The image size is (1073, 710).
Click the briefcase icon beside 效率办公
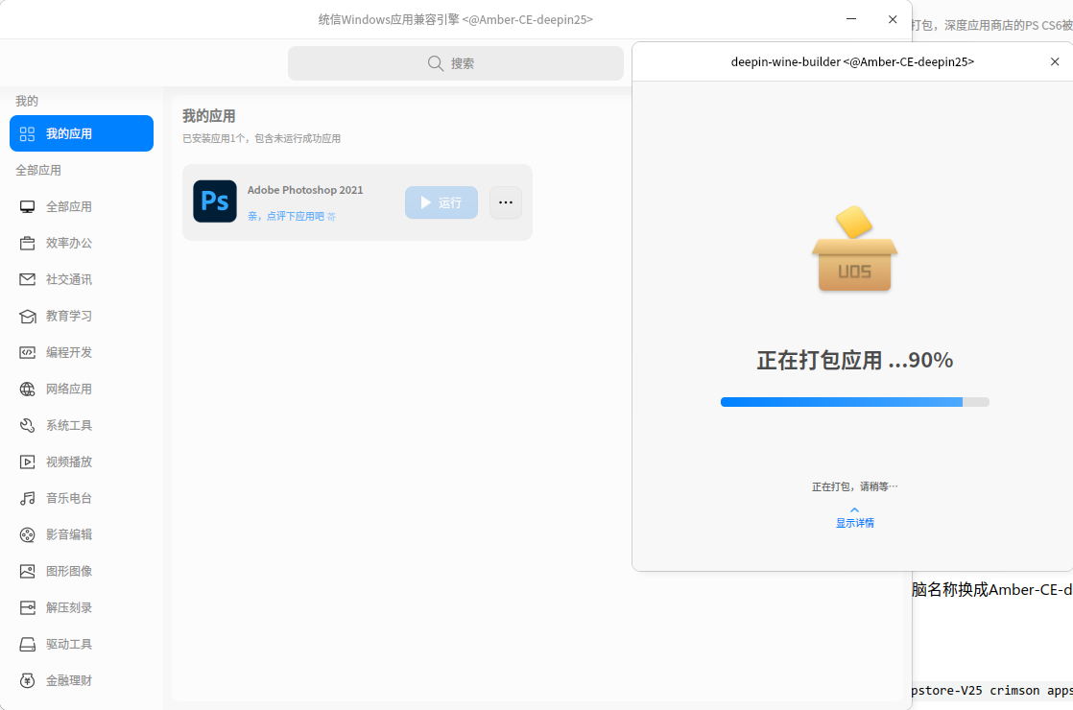(x=28, y=244)
